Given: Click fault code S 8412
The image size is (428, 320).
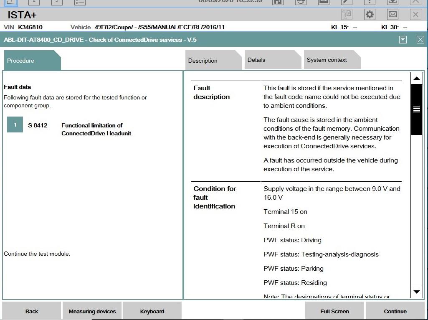Looking at the screenshot, I should (x=38, y=125).
